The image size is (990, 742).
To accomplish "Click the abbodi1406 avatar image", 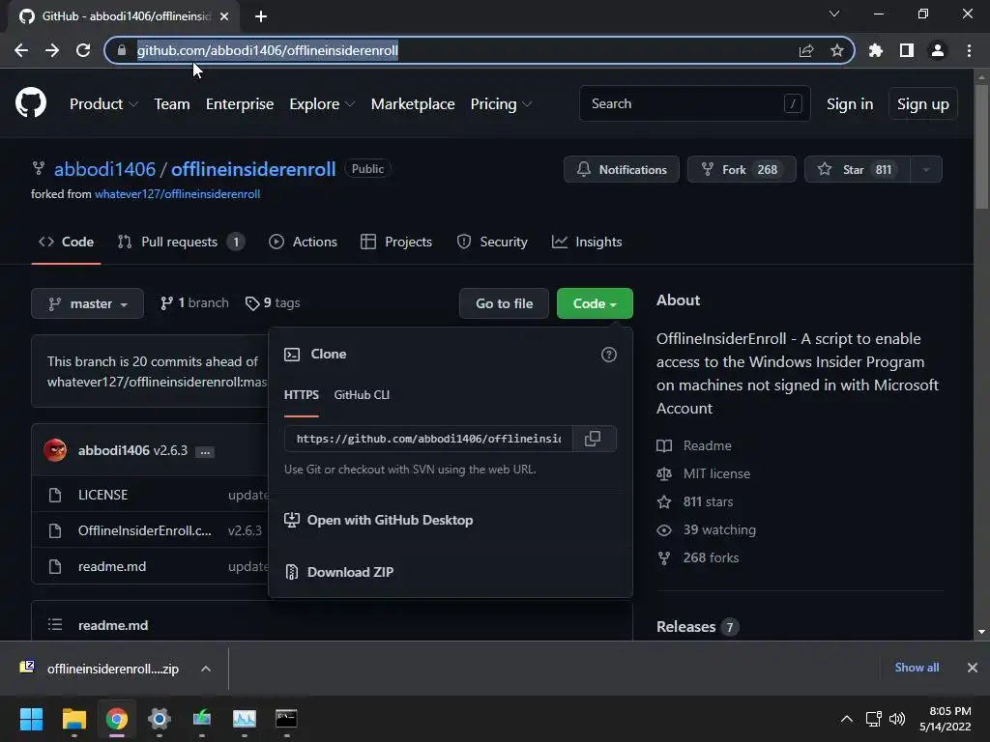I will 55,450.
